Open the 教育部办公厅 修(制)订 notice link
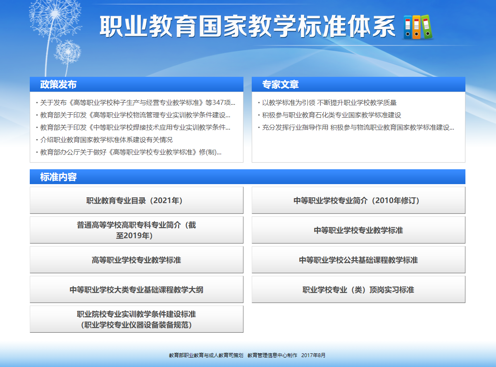The width and height of the screenshot is (496, 367). (x=131, y=152)
